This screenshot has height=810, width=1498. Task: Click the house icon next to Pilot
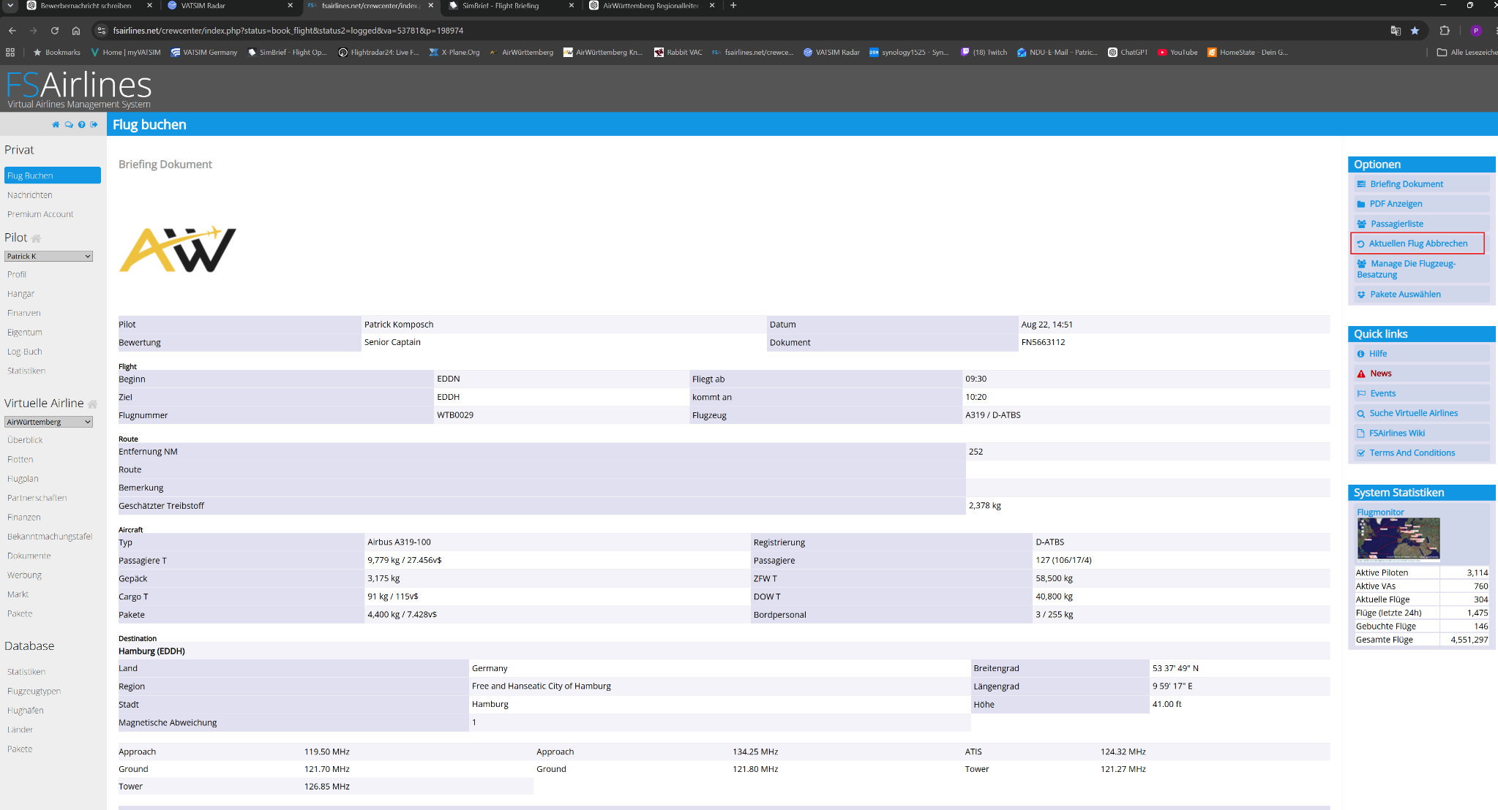click(36, 238)
